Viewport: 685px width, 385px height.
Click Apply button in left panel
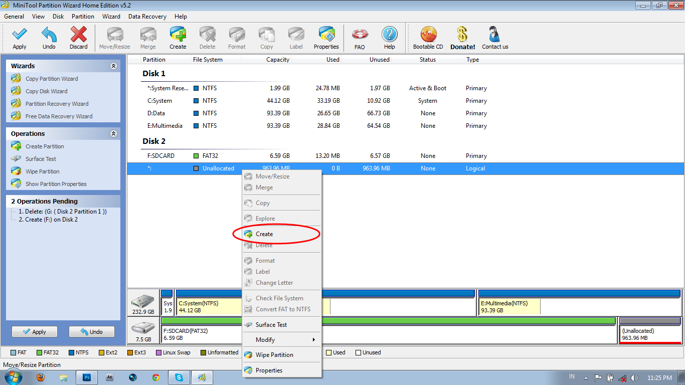point(35,332)
